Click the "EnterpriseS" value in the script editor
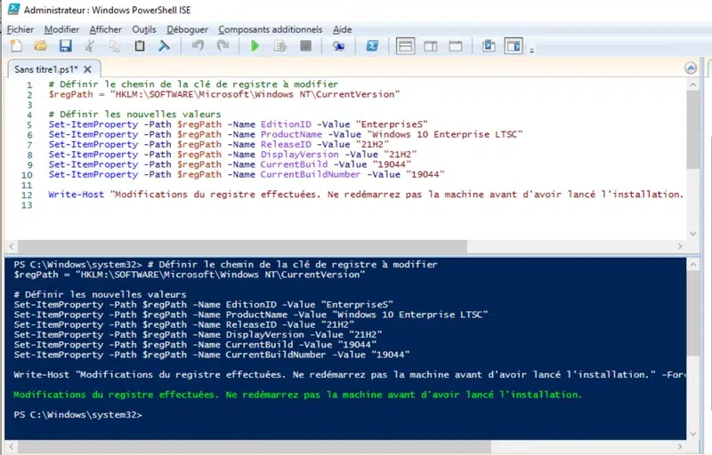The width and height of the screenshot is (712, 455). 392,124
